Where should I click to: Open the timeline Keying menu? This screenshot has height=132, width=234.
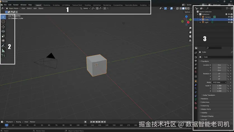(x=19, y=122)
